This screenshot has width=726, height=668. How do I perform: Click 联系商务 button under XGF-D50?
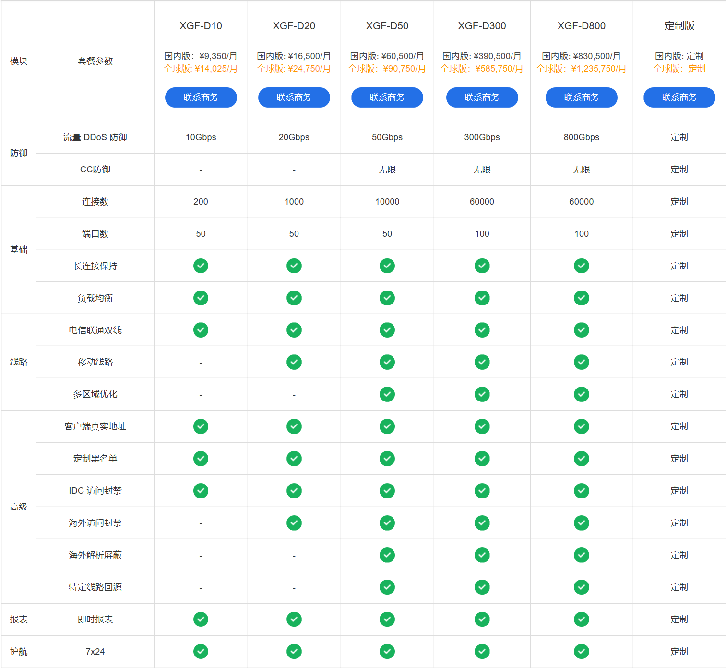(387, 97)
